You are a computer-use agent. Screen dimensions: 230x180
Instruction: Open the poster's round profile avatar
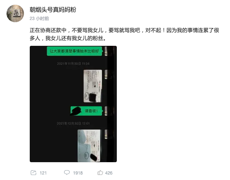click(x=15, y=13)
